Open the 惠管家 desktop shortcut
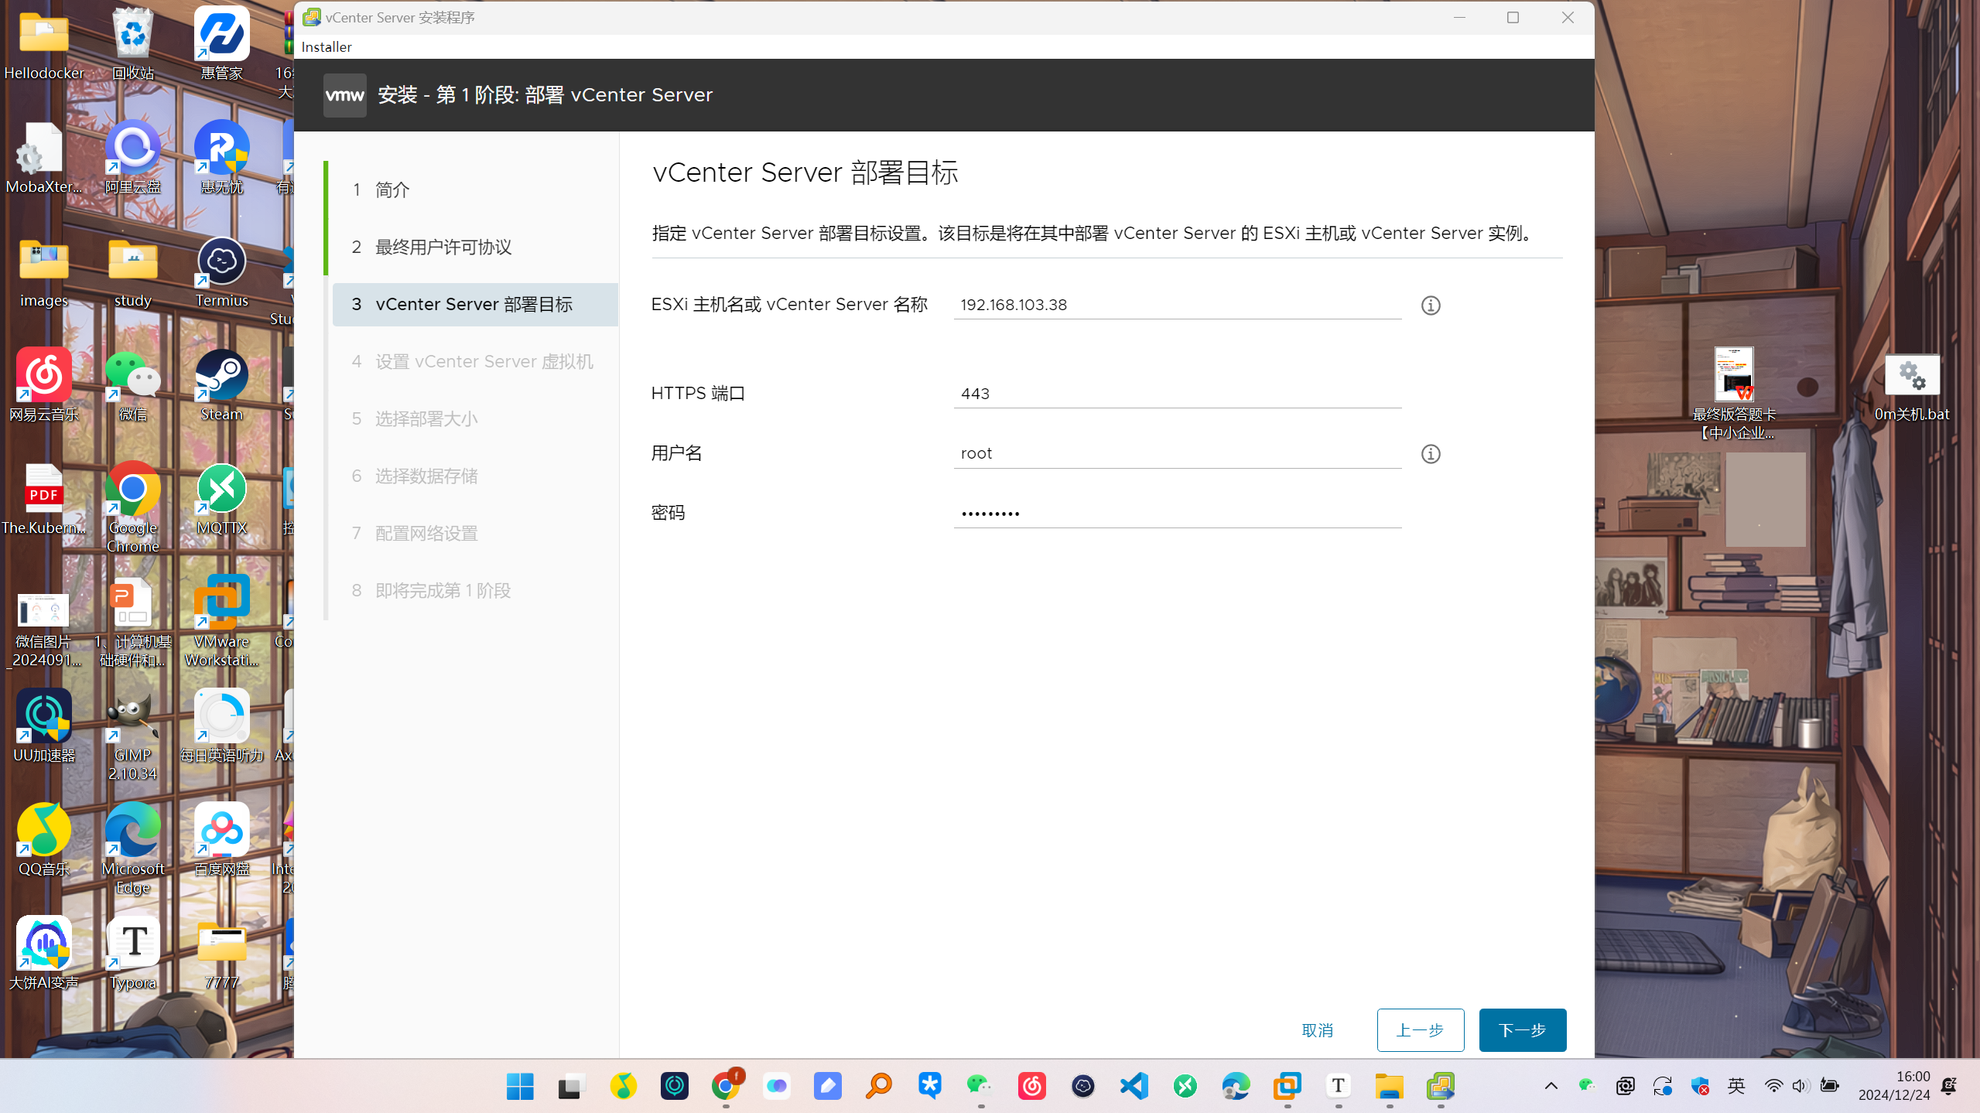 click(222, 45)
